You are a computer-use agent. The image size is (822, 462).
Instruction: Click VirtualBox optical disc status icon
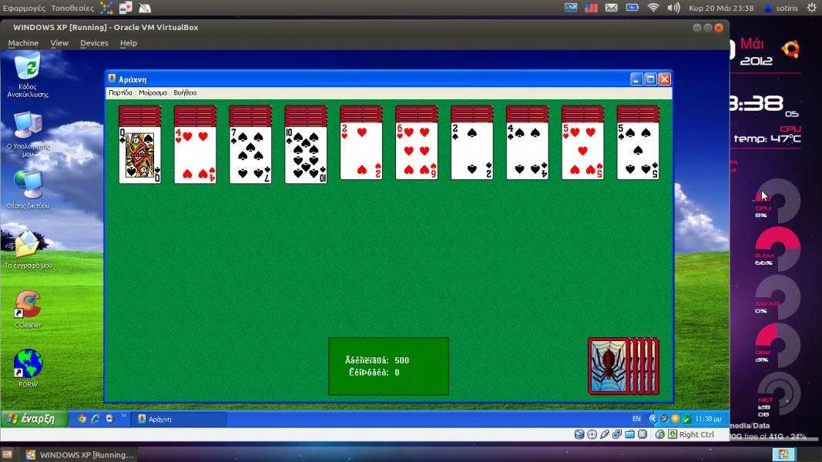tap(592, 434)
